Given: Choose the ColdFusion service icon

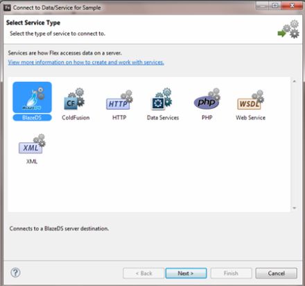Looking at the screenshot, I should (x=74, y=99).
